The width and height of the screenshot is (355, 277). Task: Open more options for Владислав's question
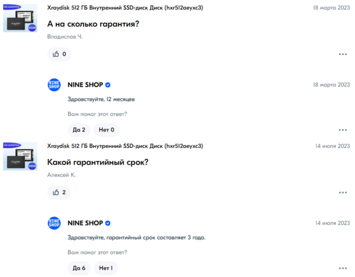(x=342, y=54)
